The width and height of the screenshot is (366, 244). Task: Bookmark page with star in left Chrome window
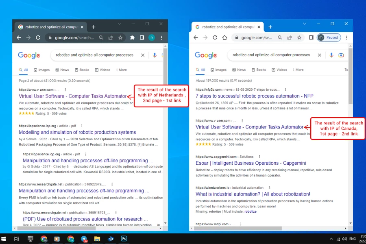(x=120, y=37)
